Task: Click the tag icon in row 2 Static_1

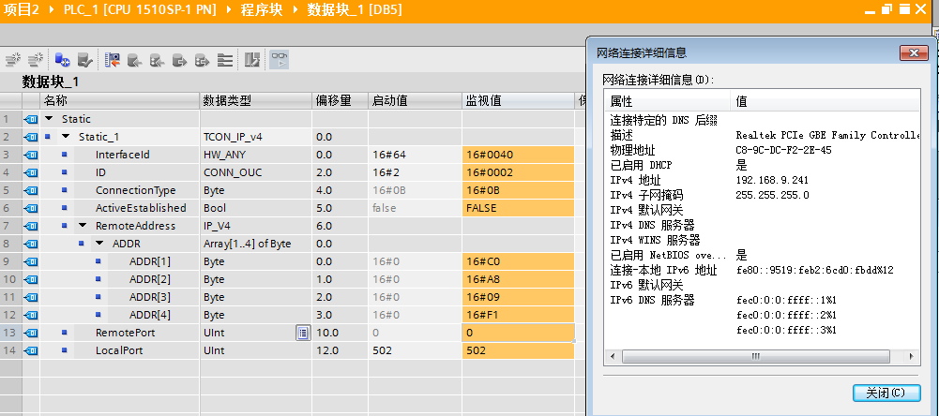Action: click(31, 137)
